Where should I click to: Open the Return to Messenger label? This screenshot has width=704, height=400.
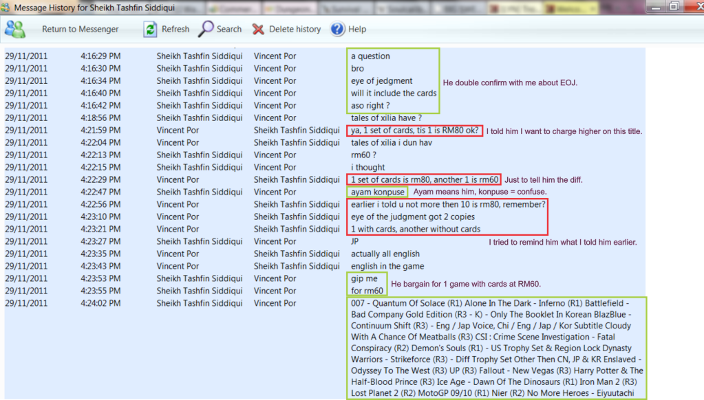click(x=80, y=29)
